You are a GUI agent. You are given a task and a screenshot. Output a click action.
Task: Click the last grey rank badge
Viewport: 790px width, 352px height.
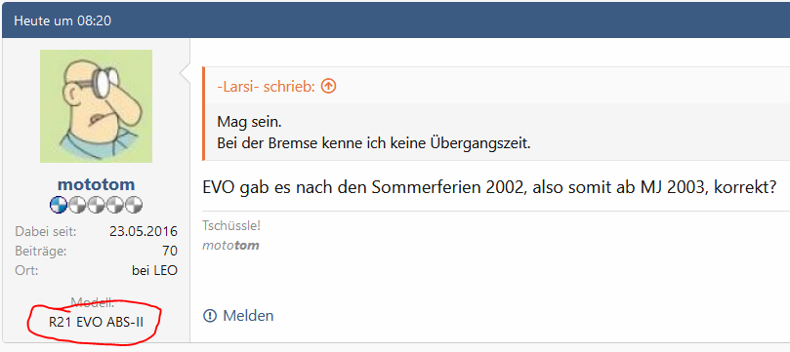point(133,205)
